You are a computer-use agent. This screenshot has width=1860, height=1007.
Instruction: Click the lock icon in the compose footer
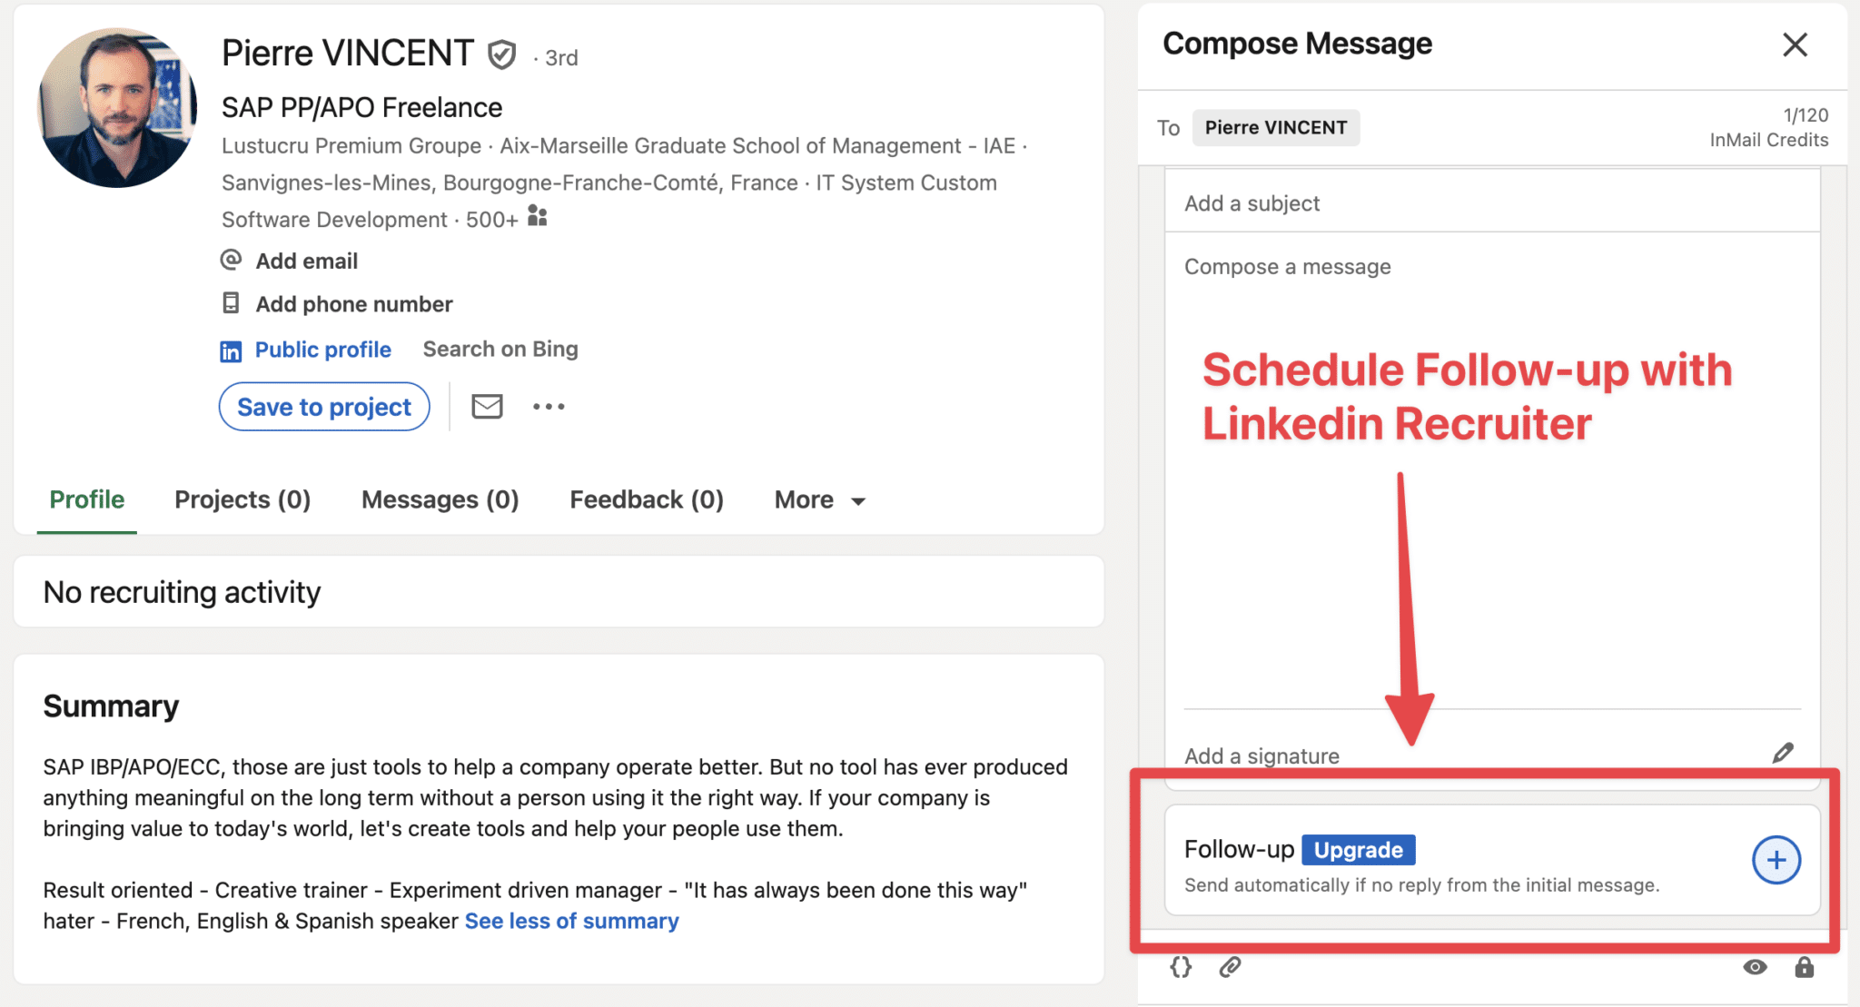tap(1803, 968)
